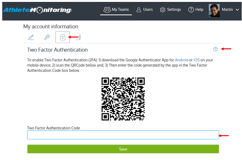Image resolution: width=242 pixels, height=160 pixels.
Task: Expand the Martin user dropdown arrow
Action: [x=237, y=10]
